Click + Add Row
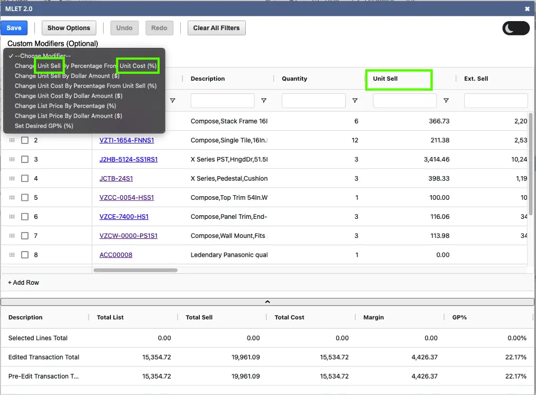The width and height of the screenshot is (536, 395). point(24,283)
